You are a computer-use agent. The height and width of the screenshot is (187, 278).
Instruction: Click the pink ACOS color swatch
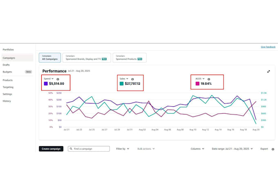pyautogui.click(x=197, y=84)
